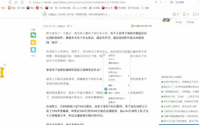Open the 链接 bookmarks folder
This screenshot has width=199, height=125.
tap(145, 8)
